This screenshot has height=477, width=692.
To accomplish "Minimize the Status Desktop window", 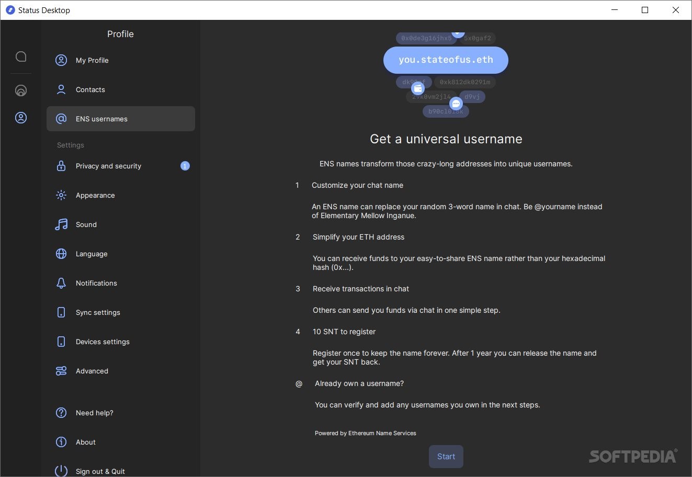I will [614, 10].
